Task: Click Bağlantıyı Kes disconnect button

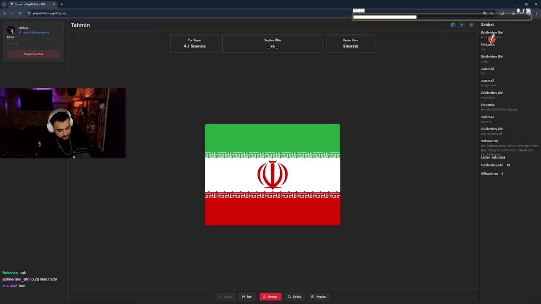Action: pyautogui.click(x=34, y=54)
